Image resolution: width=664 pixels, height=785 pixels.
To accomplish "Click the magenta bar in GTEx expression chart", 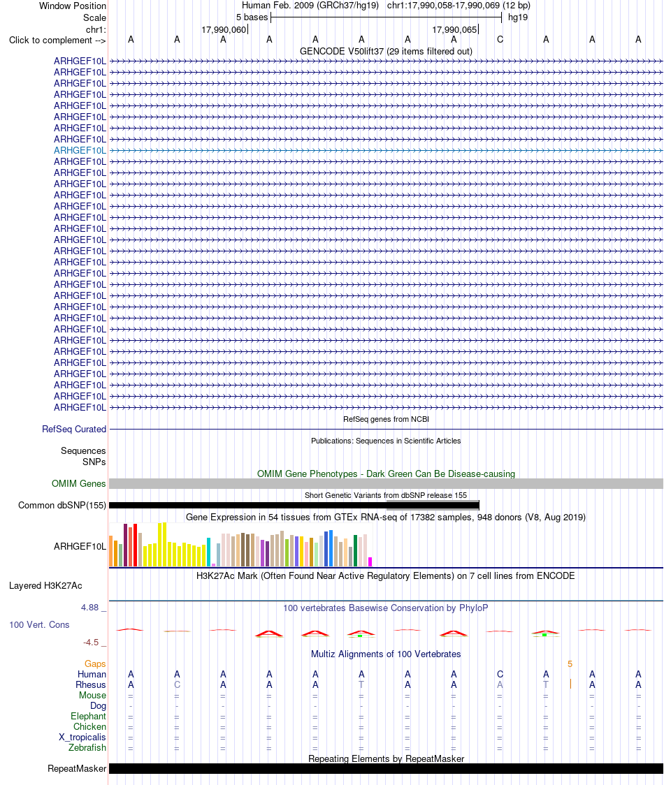I will [370, 562].
